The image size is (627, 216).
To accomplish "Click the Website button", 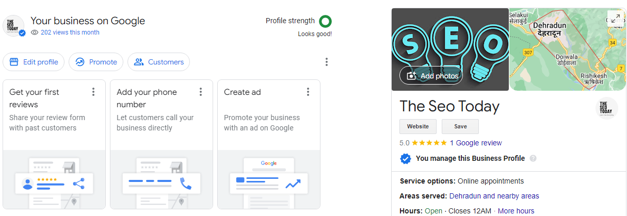I will [x=418, y=126].
